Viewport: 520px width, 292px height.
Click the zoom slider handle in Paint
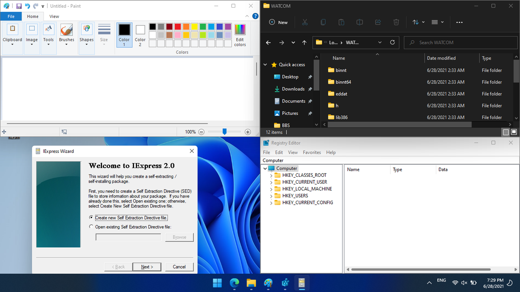(224, 132)
